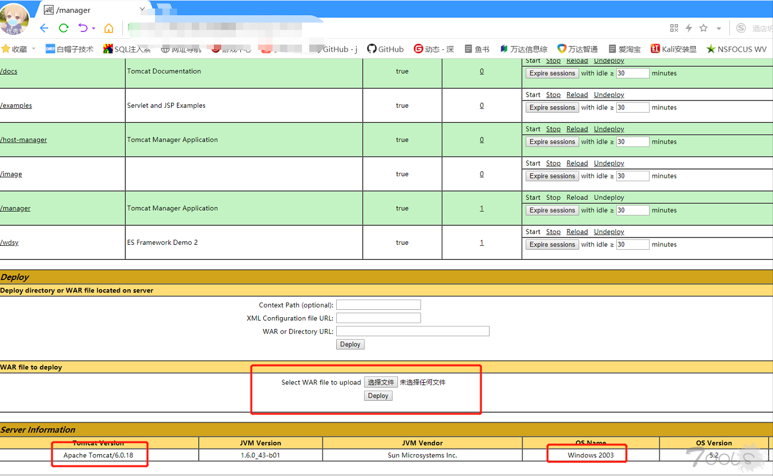Open the 爱淘宝 bookmark
Viewport: 773px width, 476px height.
click(624, 49)
